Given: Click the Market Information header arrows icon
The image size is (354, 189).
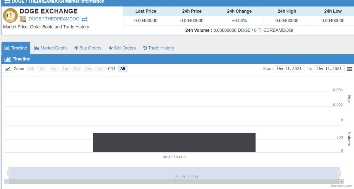Looking at the screenshot, I should click(x=7, y=1).
